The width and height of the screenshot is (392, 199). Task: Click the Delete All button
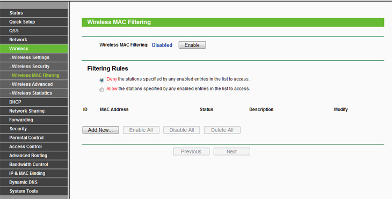222,130
